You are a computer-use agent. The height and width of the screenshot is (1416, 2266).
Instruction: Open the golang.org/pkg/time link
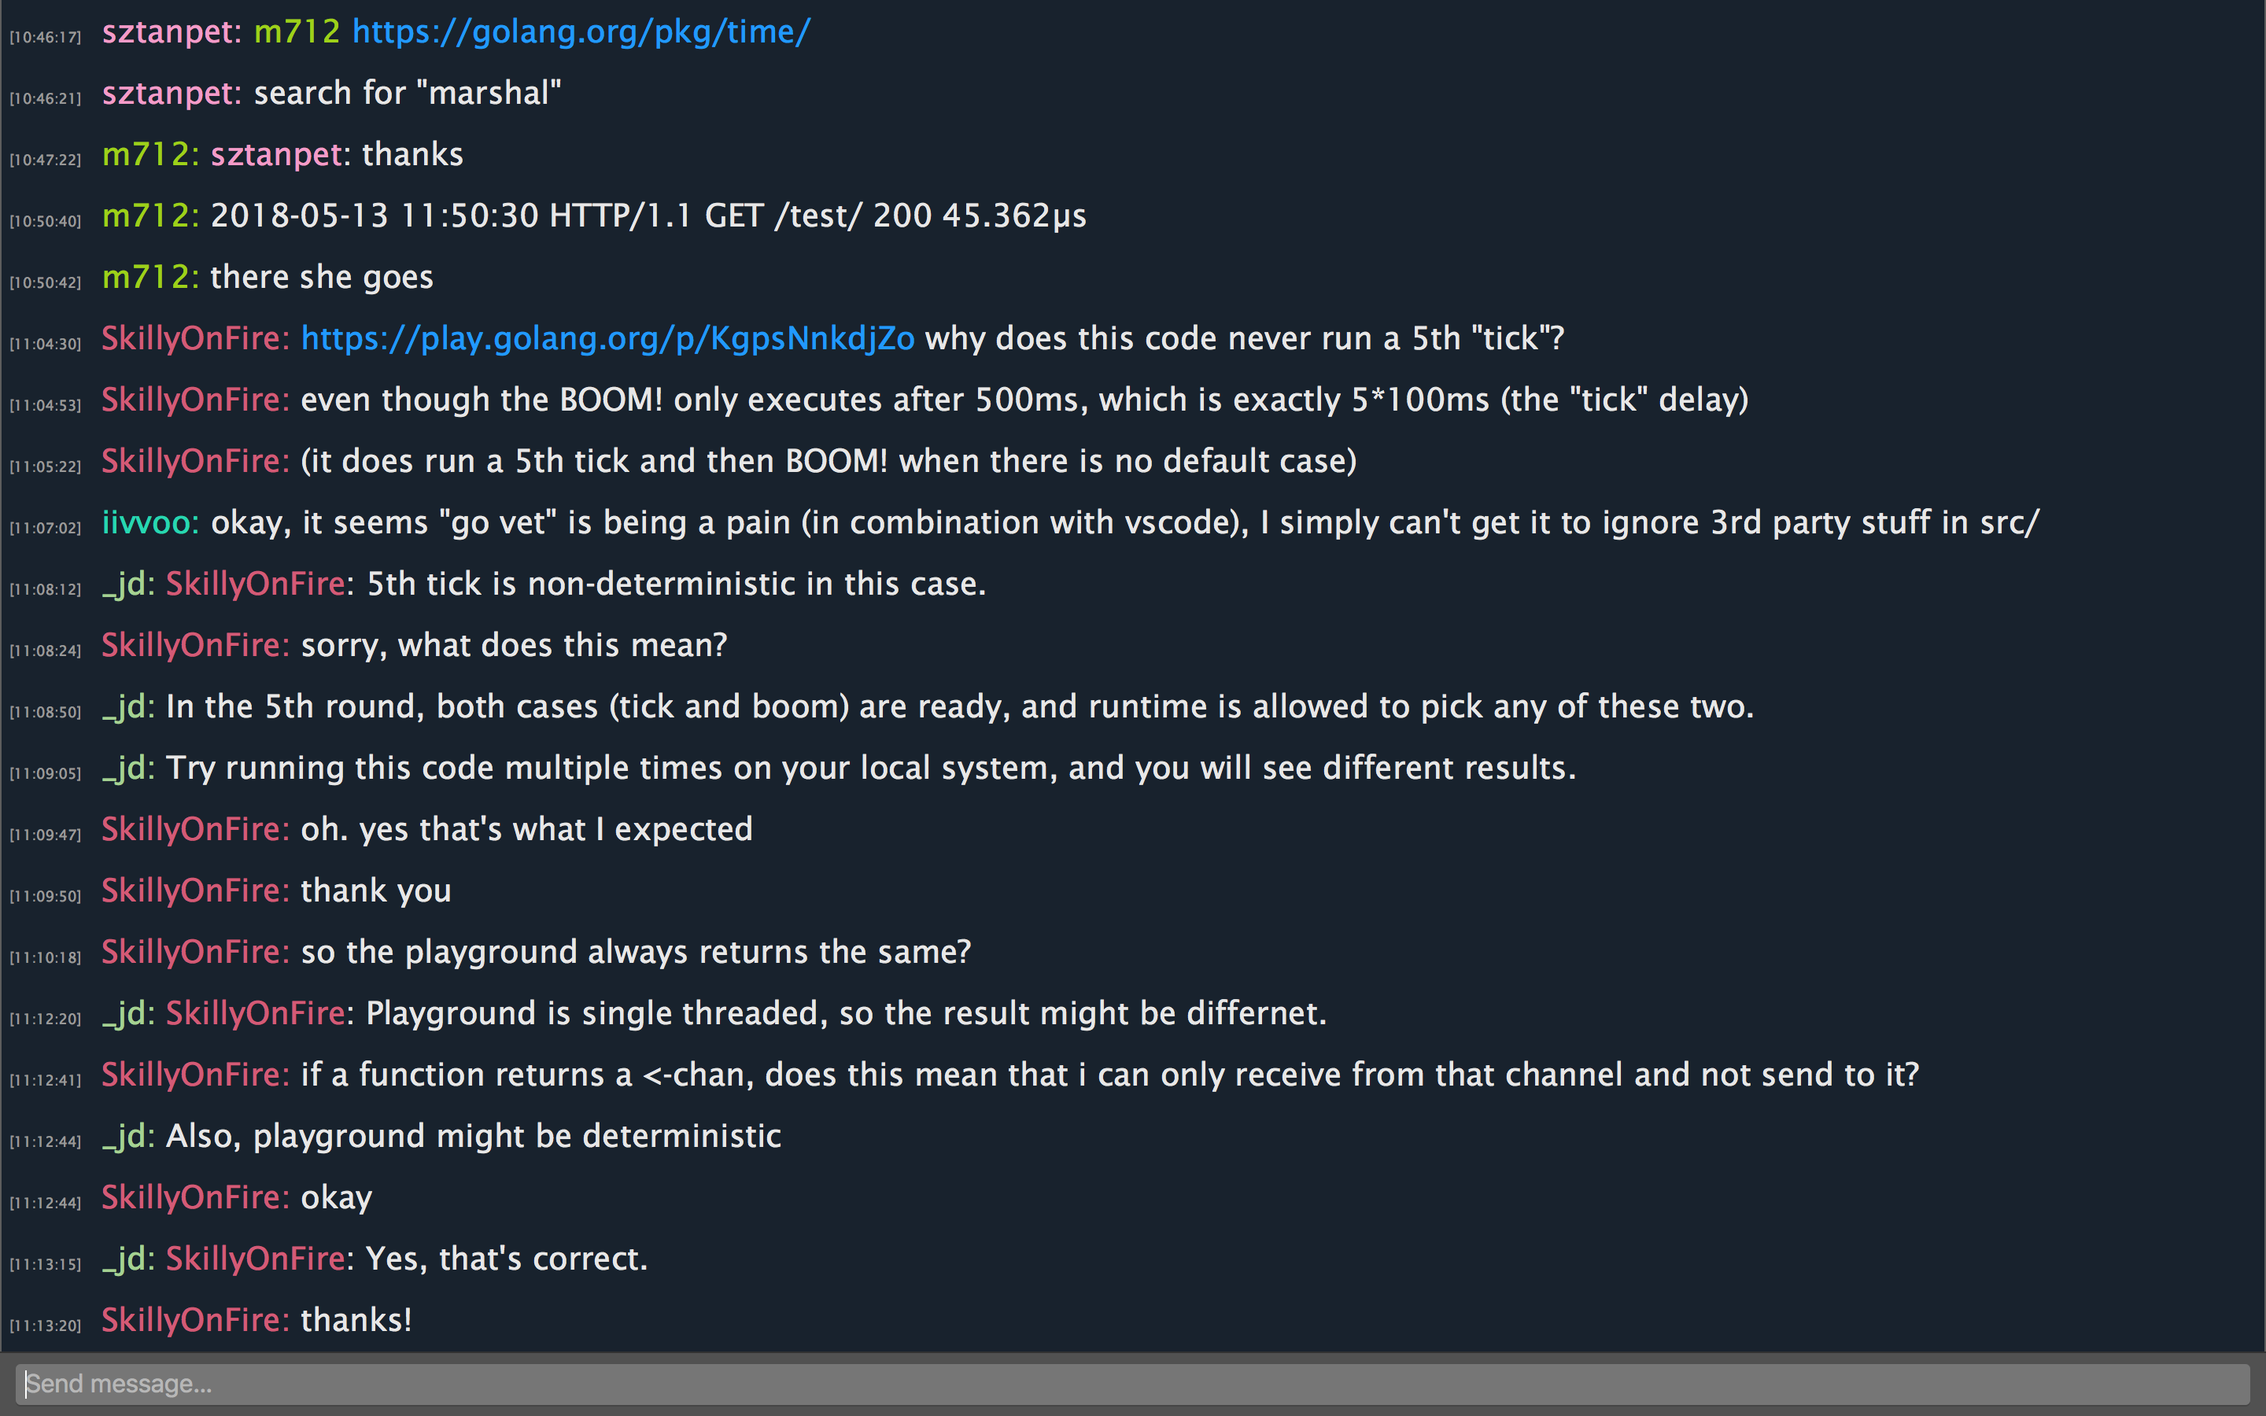[x=581, y=31]
